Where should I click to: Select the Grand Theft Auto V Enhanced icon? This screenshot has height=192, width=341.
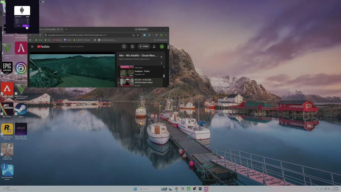21,91
